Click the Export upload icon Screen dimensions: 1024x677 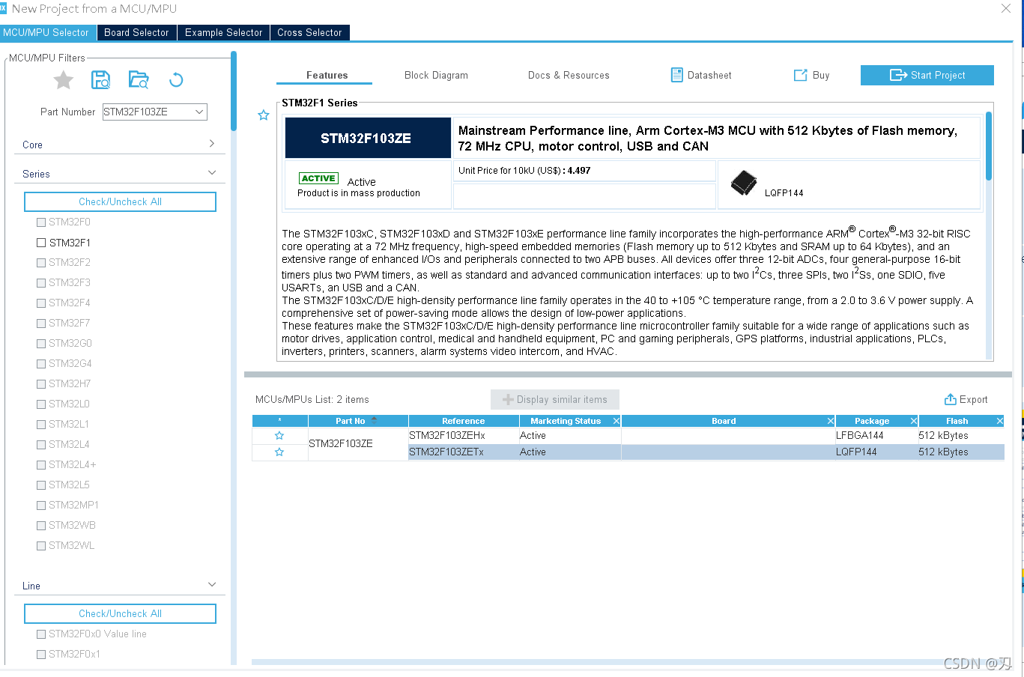pyautogui.click(x=950, y=399)
